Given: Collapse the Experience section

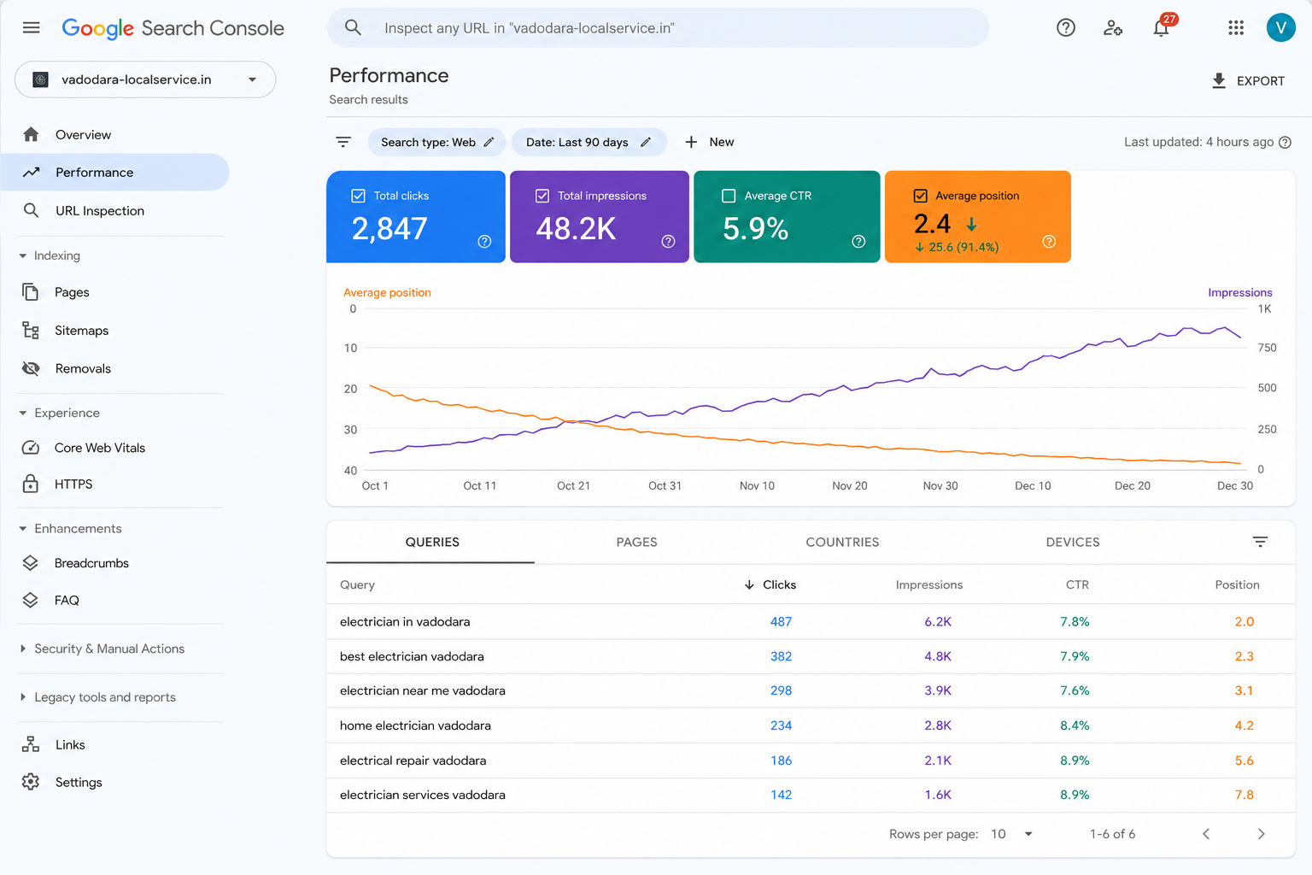Looking at the screenshot, I should point(23,413).
